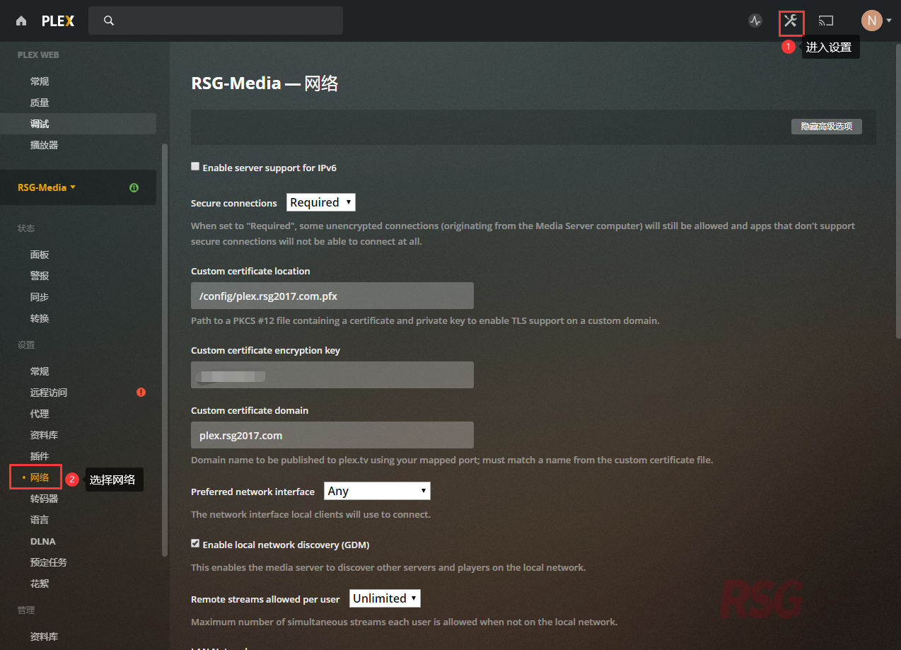This screenshot has height=650, width=901.
Task: Toggle Enable server support for IPv6
Action: pyautogui.click(x=195, y=167)
